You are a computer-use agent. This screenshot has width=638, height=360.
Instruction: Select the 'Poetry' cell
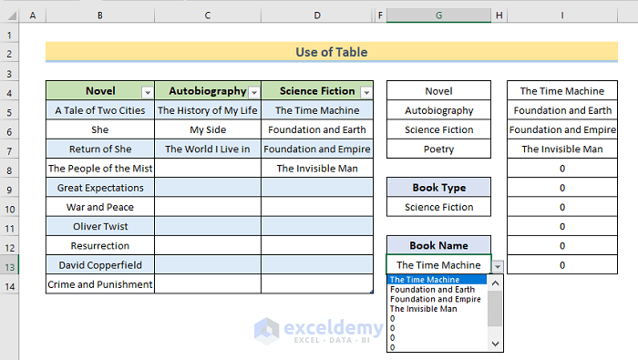(x=438, y=149)
